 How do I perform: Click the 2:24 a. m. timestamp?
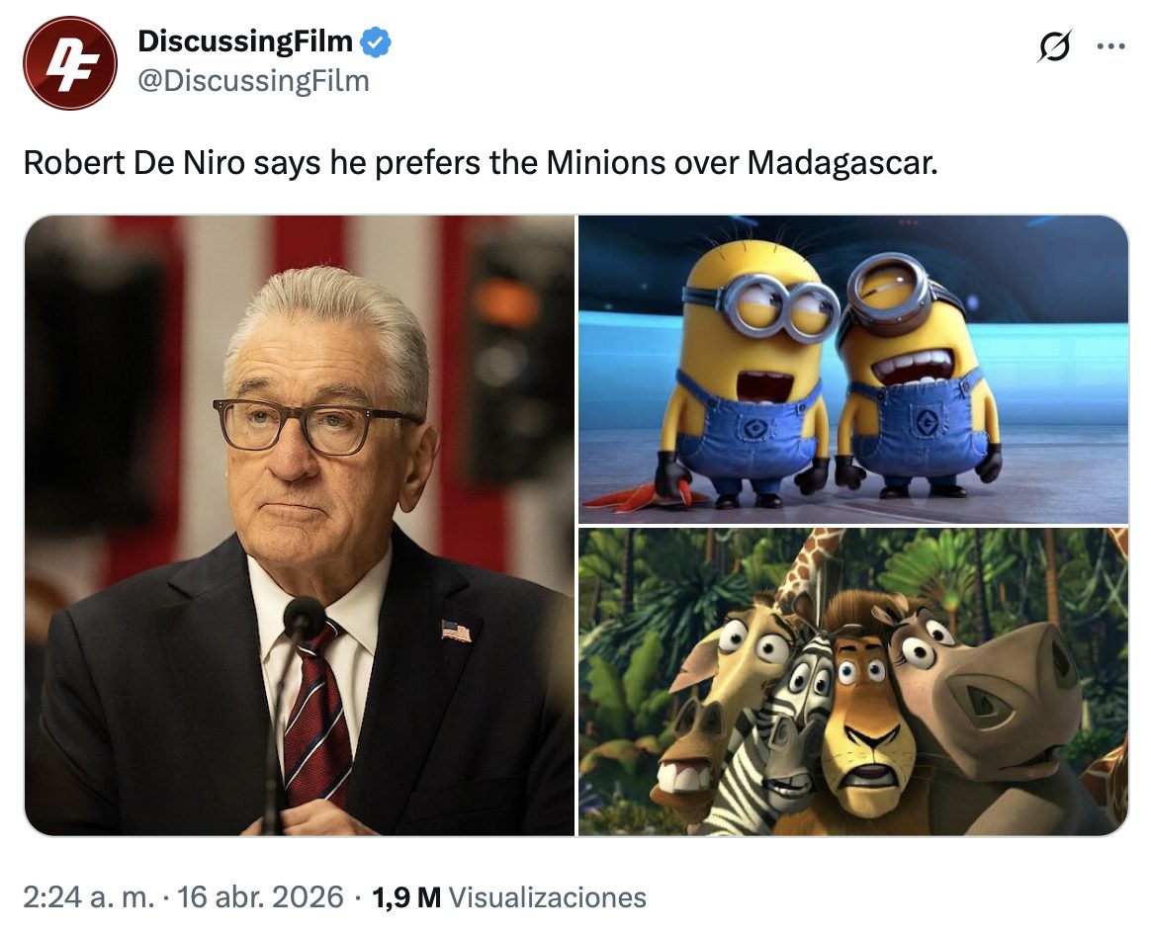(x=89, y=897)
